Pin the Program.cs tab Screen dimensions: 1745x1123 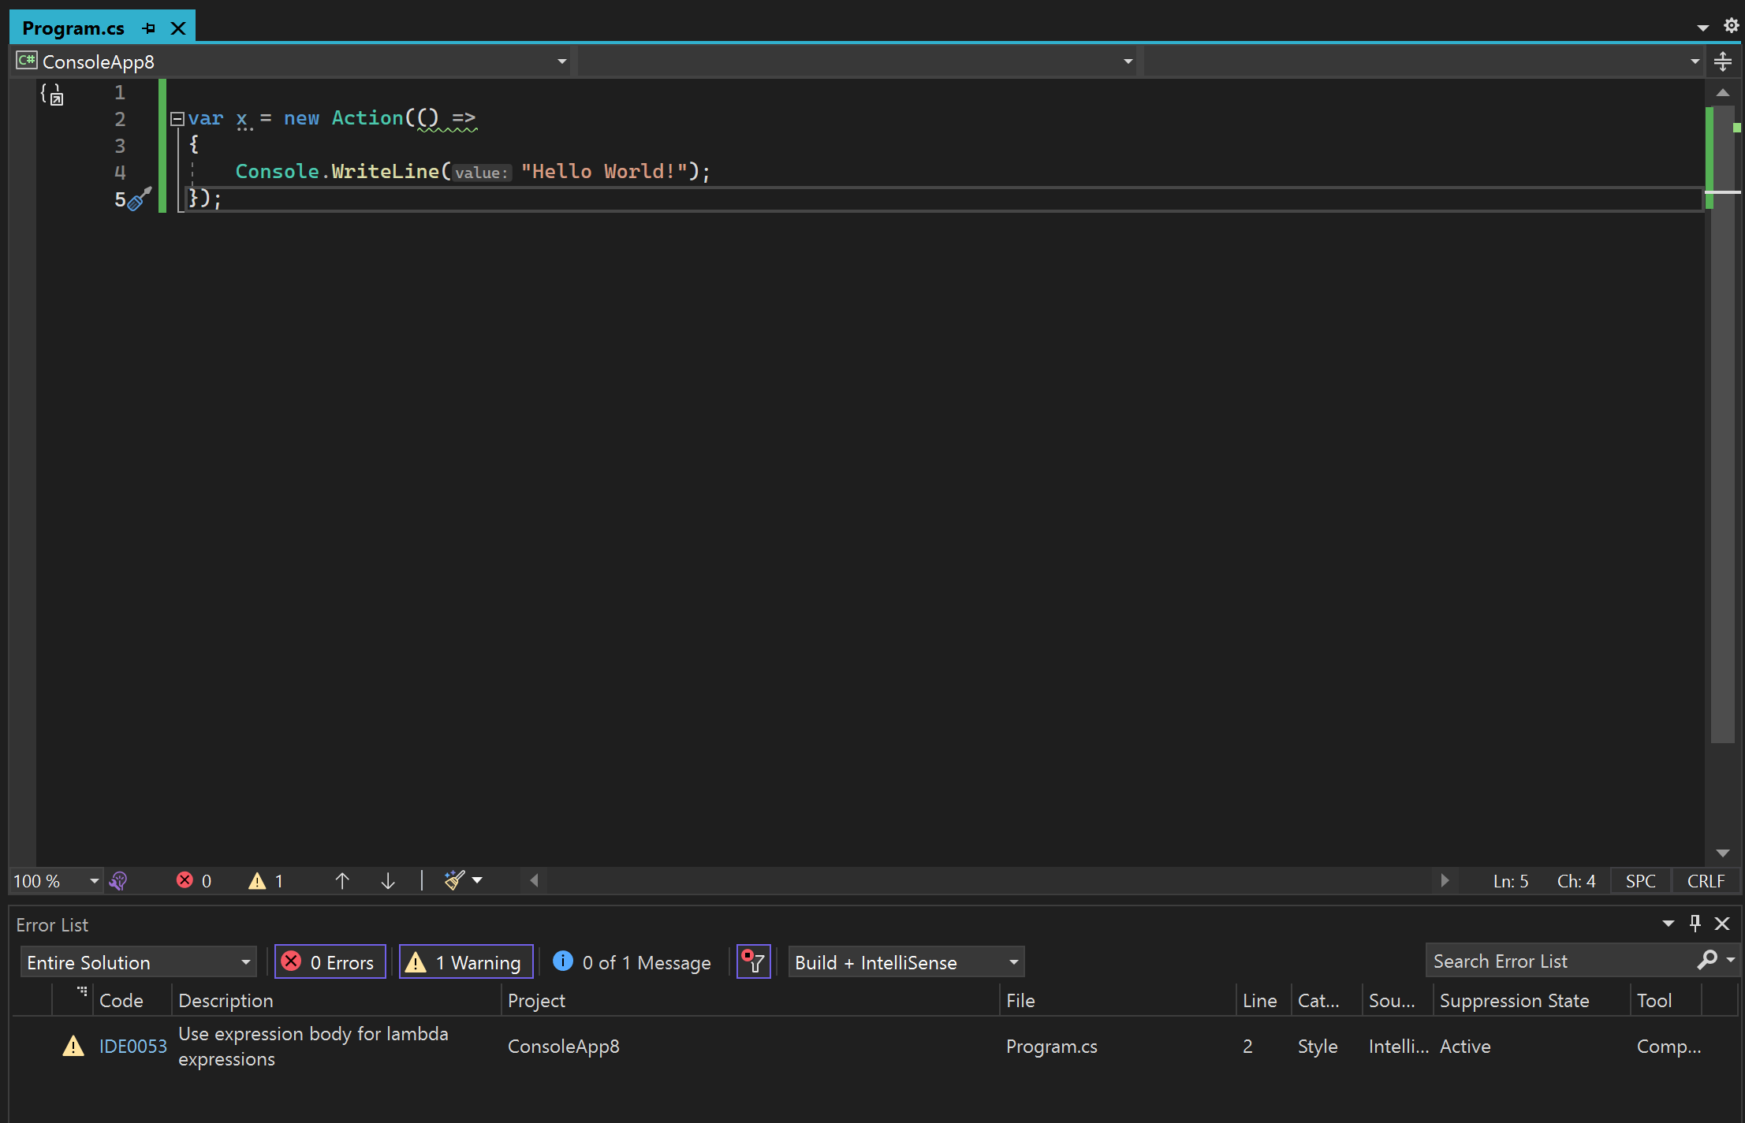click(x=149, y=28)
